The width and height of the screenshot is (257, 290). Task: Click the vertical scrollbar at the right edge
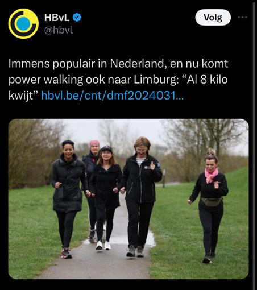(254, 145)
